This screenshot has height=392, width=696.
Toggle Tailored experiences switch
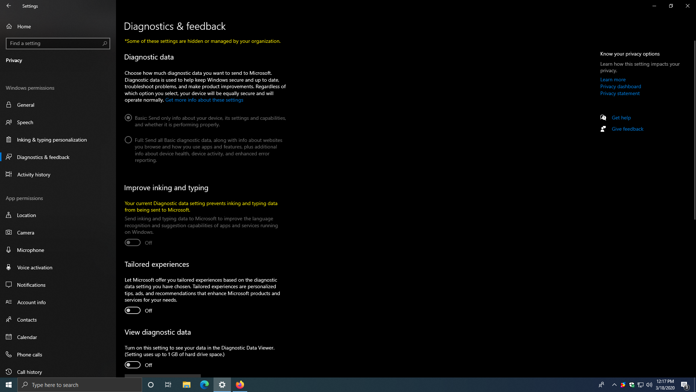[x=133, y=311]
